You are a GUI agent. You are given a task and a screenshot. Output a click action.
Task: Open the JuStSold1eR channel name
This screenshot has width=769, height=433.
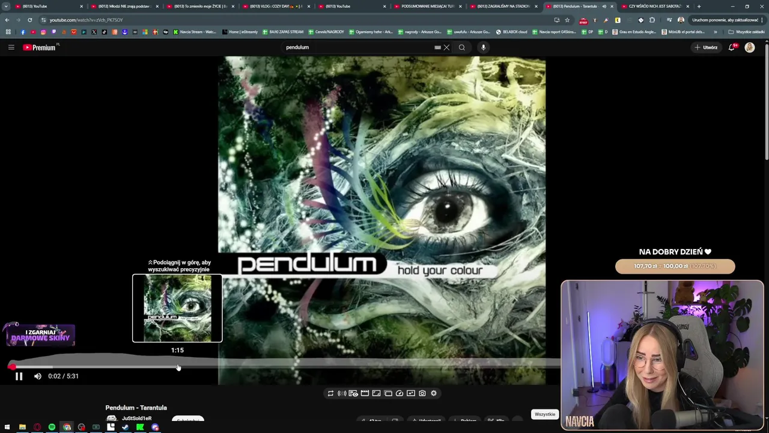click(136, 419)
